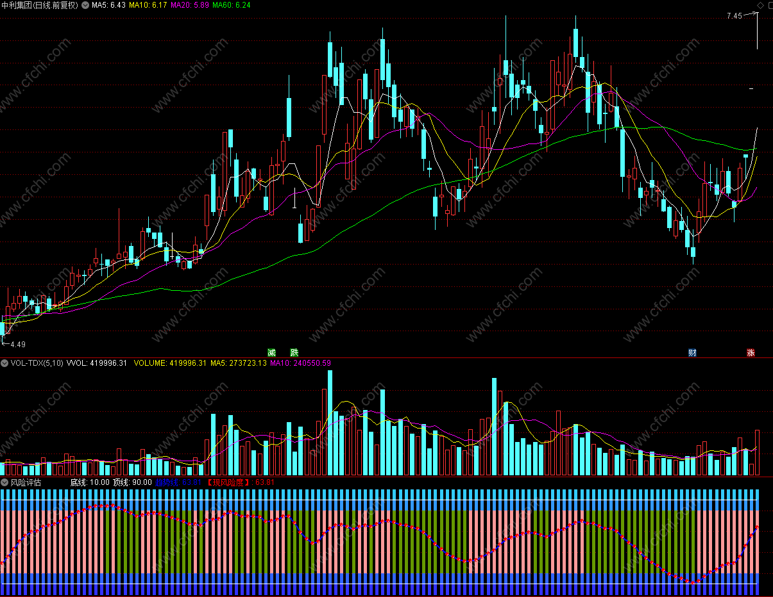This screenshot has width=773, height=597.
Task: Select the magenta MA20: 5.89 label
Action: [190, 5]
